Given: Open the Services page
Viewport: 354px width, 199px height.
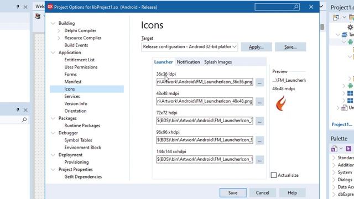Looking at the screenshot, I should (72, 96).
